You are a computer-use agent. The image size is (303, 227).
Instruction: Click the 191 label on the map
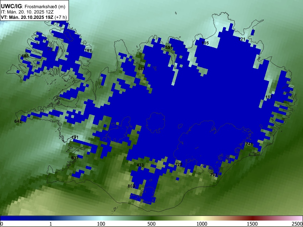point(75,137)
